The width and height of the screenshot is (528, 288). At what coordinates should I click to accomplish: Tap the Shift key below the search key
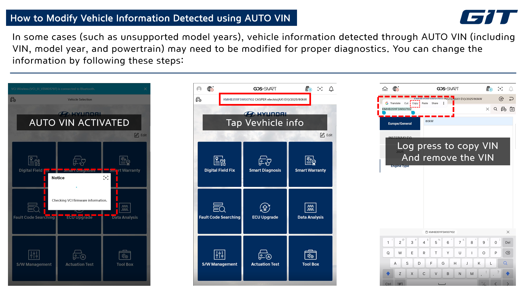tap(508, 274)
